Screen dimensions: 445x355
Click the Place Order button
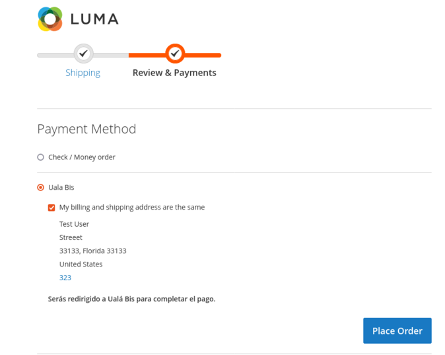tap(397, 331)
